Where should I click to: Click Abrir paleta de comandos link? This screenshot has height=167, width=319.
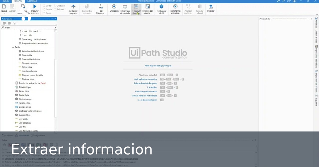[x=145, y=79]
